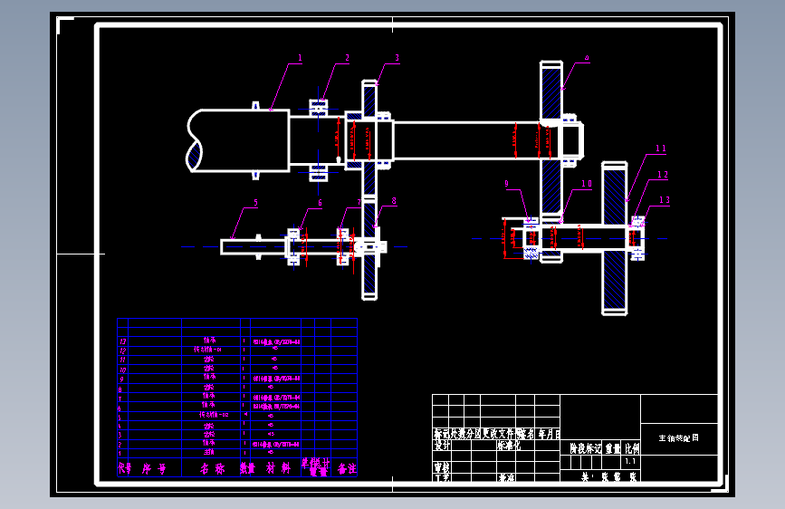Select balloon callout number 5 over the small shaft
Screen dimensions: 785x509
(x=256, y=203)
